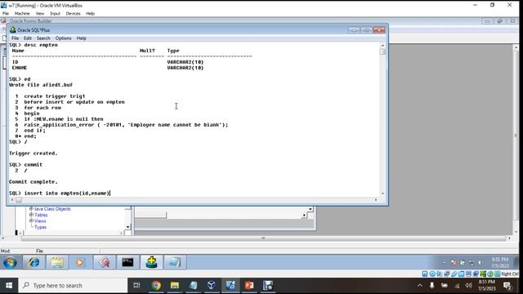523x294 pixels.
Task: Click object navigator scroll down arrow
Action: click(x=127, y=227)
